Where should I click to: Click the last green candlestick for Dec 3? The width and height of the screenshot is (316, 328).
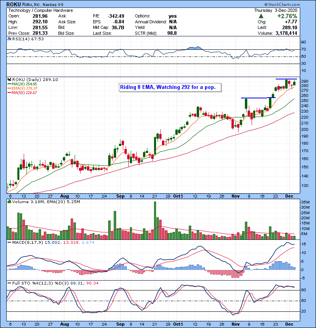click(294, 83)
